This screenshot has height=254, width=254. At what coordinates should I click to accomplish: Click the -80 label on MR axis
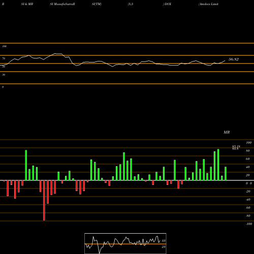[x=248, y=216]
